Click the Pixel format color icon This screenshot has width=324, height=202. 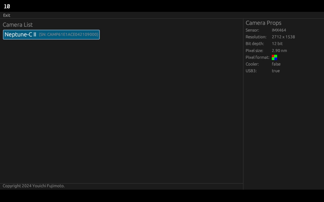(x=274, y=57)
